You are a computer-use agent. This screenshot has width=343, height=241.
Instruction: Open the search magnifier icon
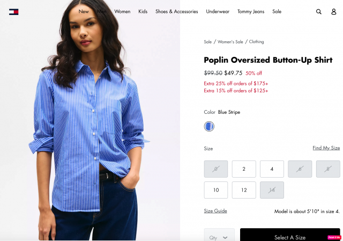[319, 12]
